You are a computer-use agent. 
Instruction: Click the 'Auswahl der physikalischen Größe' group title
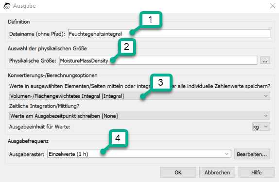point(47,48)
